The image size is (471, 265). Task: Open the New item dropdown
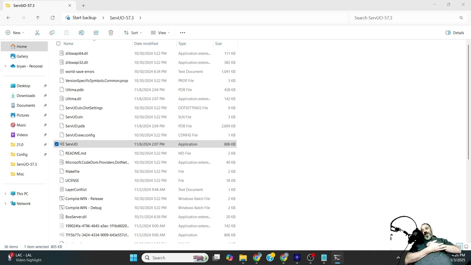pos(15,33)
